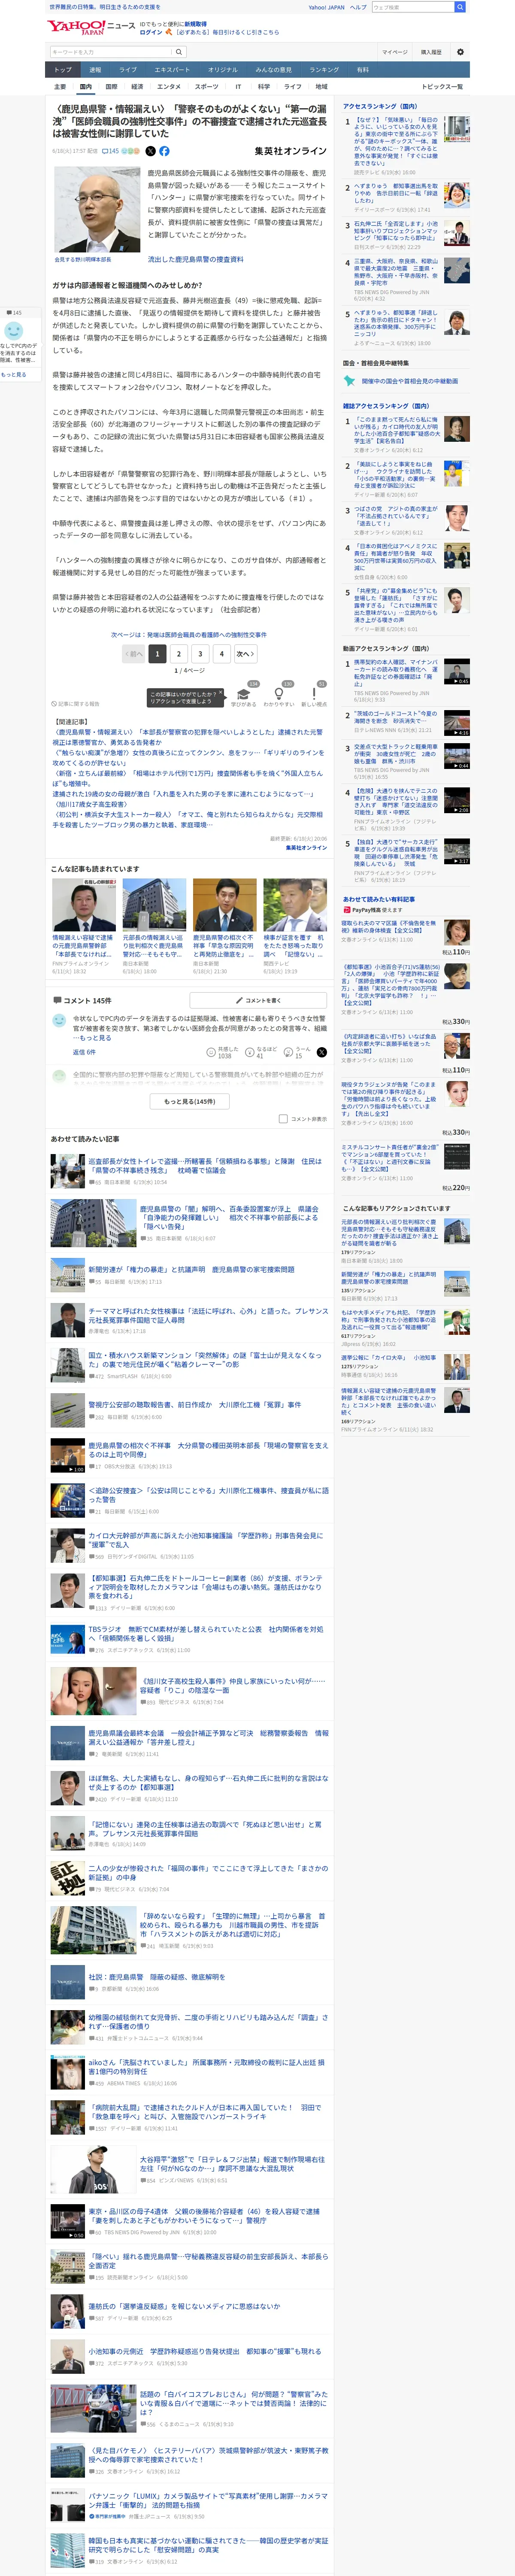Screen dimensions: 515x2576
Task: Open related link 〈新宿・立ちんぼ最前線〉
Action: (188, 777)
